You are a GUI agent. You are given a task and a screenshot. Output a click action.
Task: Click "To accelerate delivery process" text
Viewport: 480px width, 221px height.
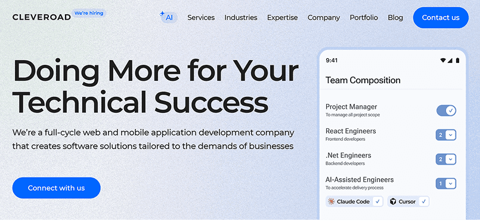pos(355,188)
